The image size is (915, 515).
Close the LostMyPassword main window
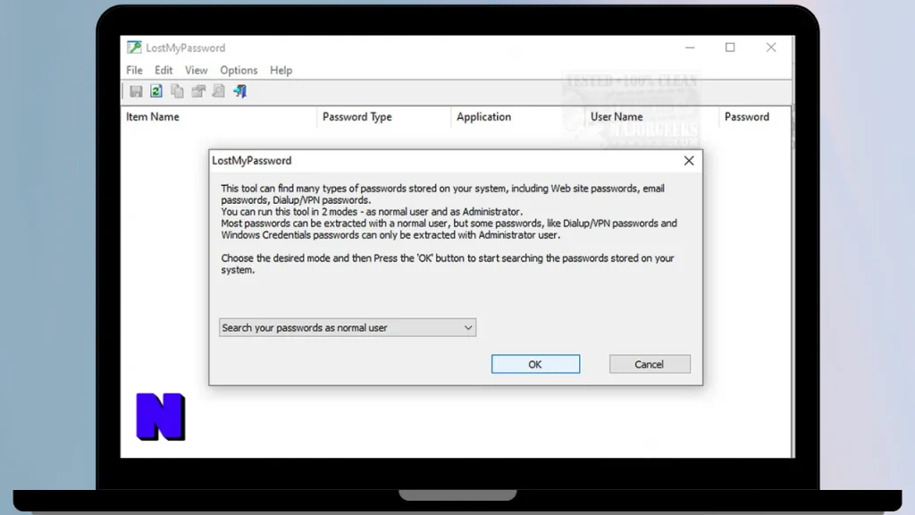771,47
